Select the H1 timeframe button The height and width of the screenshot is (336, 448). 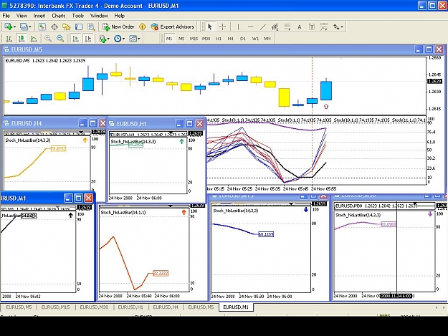(219, 39)
